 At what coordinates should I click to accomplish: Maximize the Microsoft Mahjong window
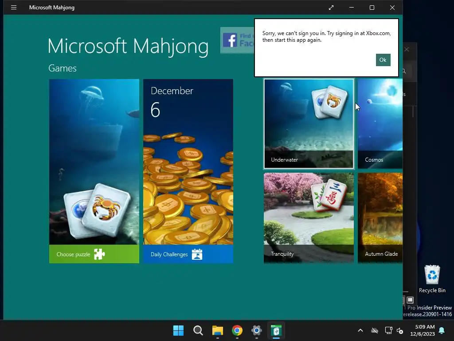click(x=372, y=8)
